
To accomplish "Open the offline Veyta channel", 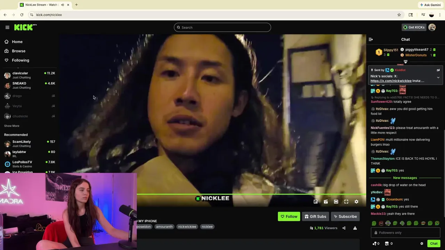I will click(x=30, y=106).
